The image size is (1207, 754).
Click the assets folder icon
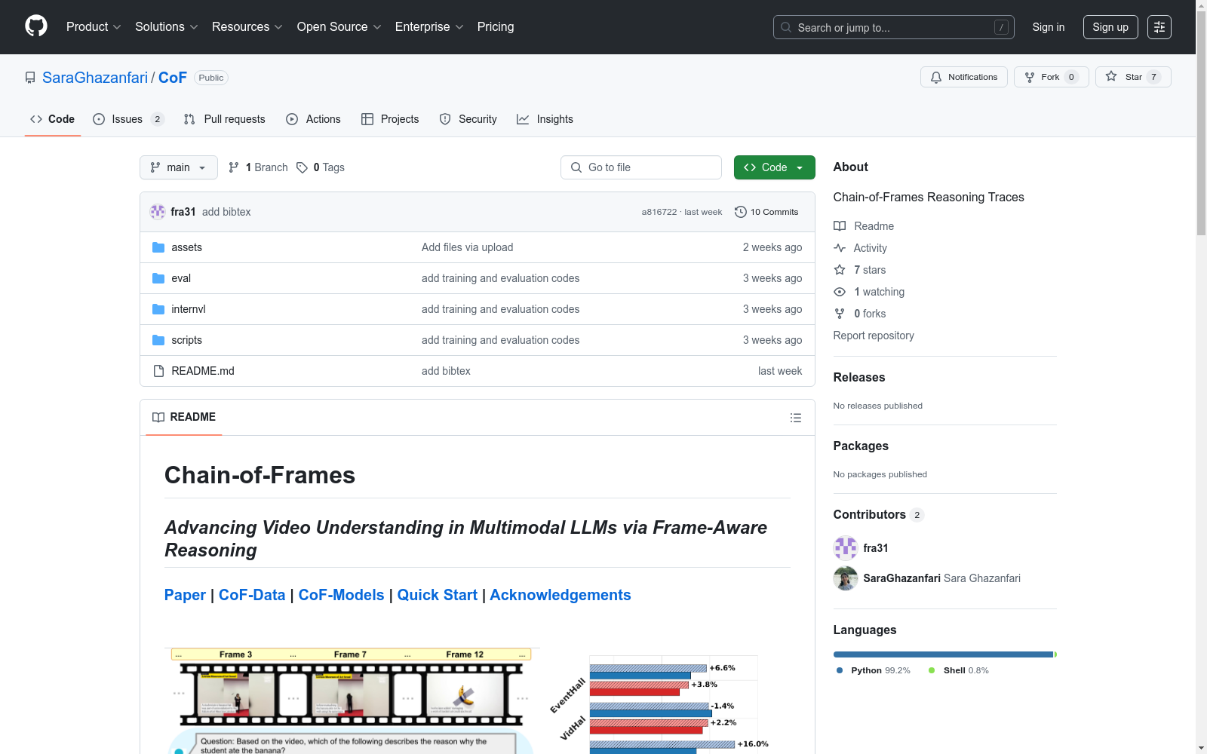click(158, 247)
